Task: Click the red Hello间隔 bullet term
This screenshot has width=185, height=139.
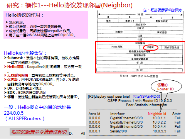Action: coord(15,67)
